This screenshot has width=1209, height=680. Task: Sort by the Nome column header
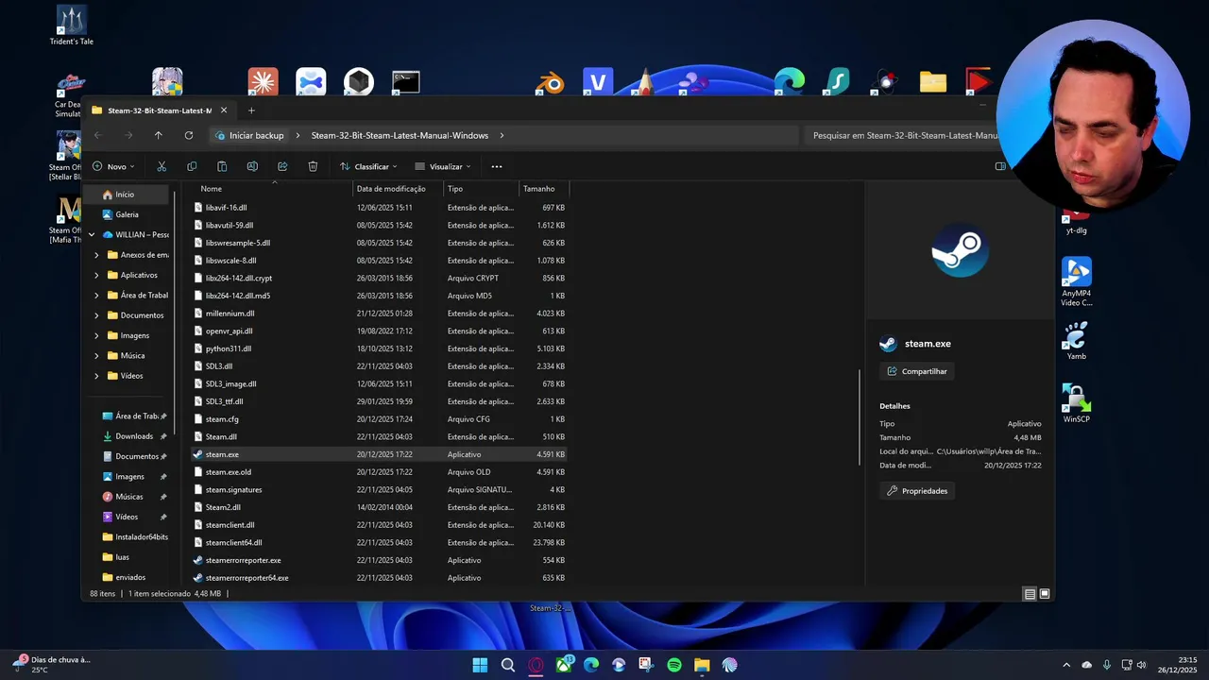(274, 189)
